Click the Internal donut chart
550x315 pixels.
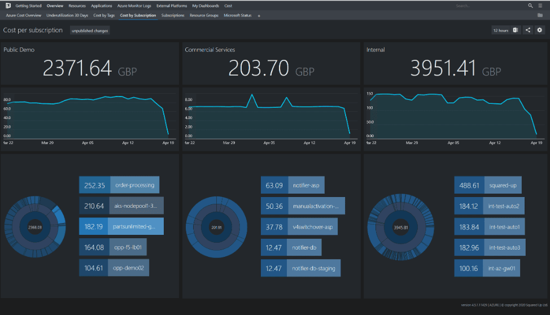click(x=400, y=227)
